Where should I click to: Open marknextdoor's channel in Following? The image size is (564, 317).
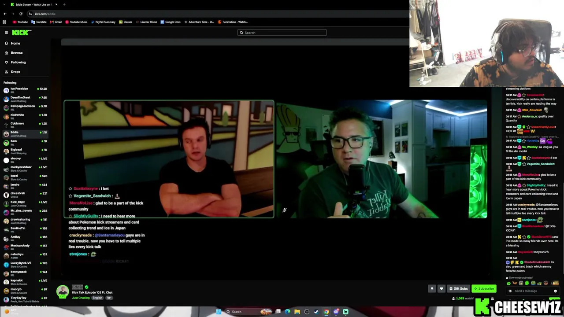click(x=26, y=169)
